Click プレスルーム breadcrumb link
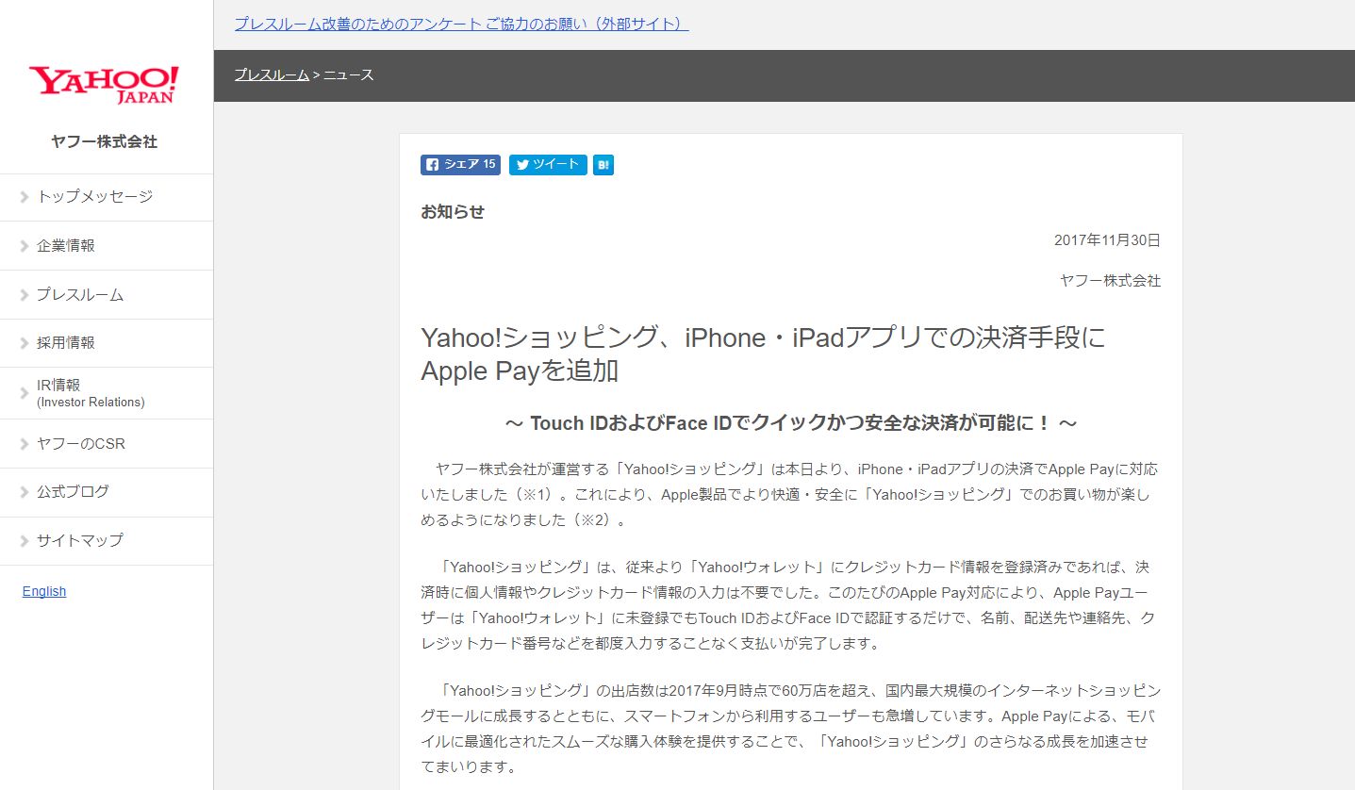Viewport: 1355px width, 790px height. point(272,74)
